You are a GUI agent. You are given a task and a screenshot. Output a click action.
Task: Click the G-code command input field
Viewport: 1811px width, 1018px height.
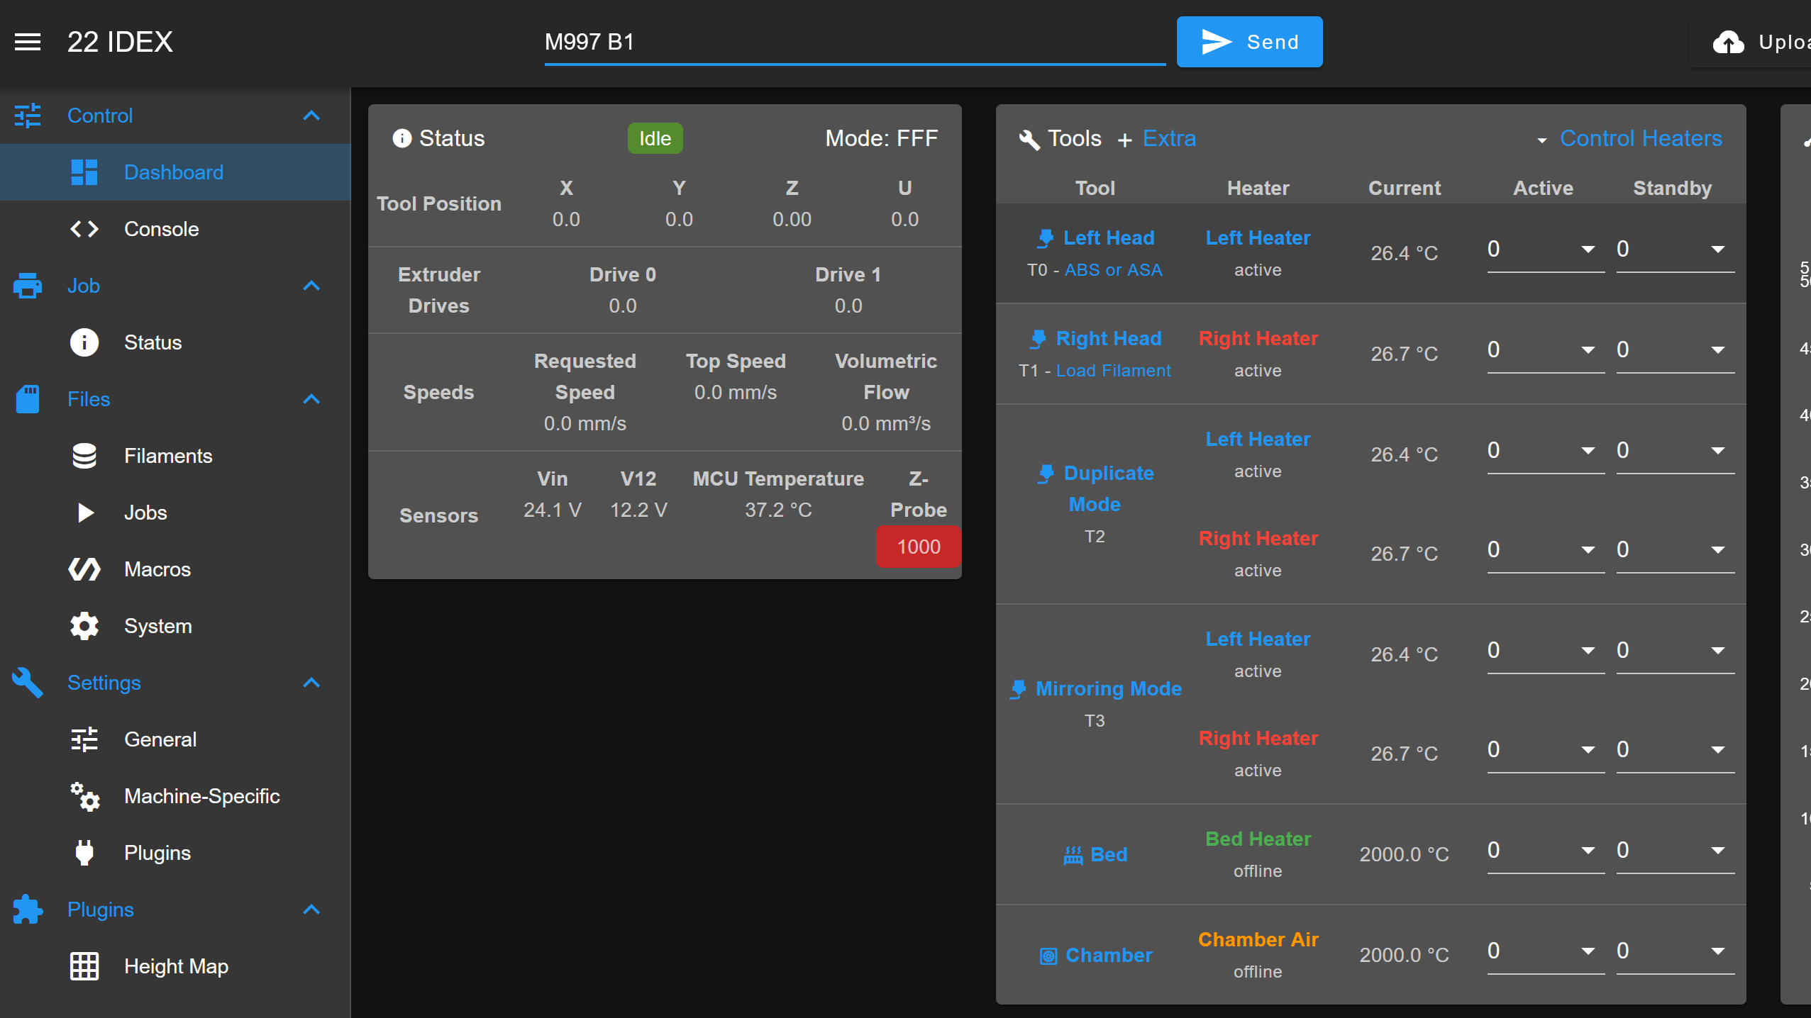pyautogui.click(x=855, y=43)
